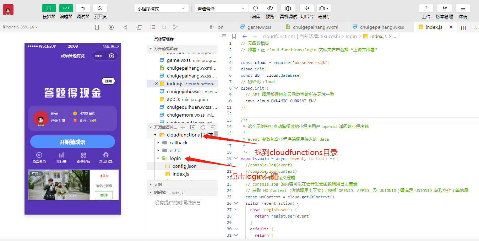Tap the 兑换 link in simulator
This screenshot has height=241, width=479.
[93, 121]
